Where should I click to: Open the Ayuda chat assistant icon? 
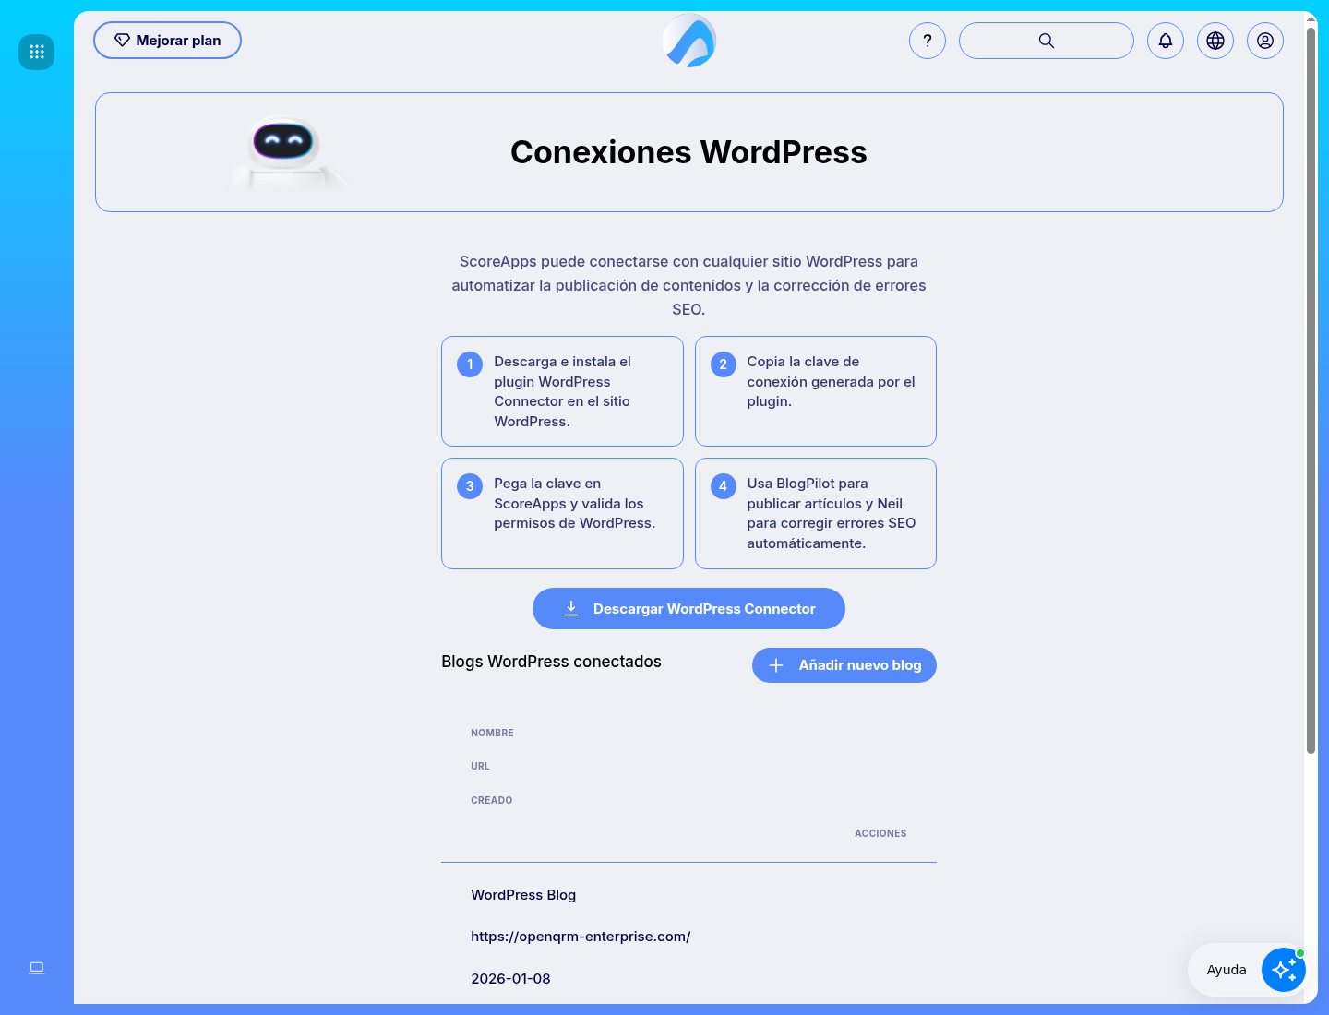point(1284,970)
